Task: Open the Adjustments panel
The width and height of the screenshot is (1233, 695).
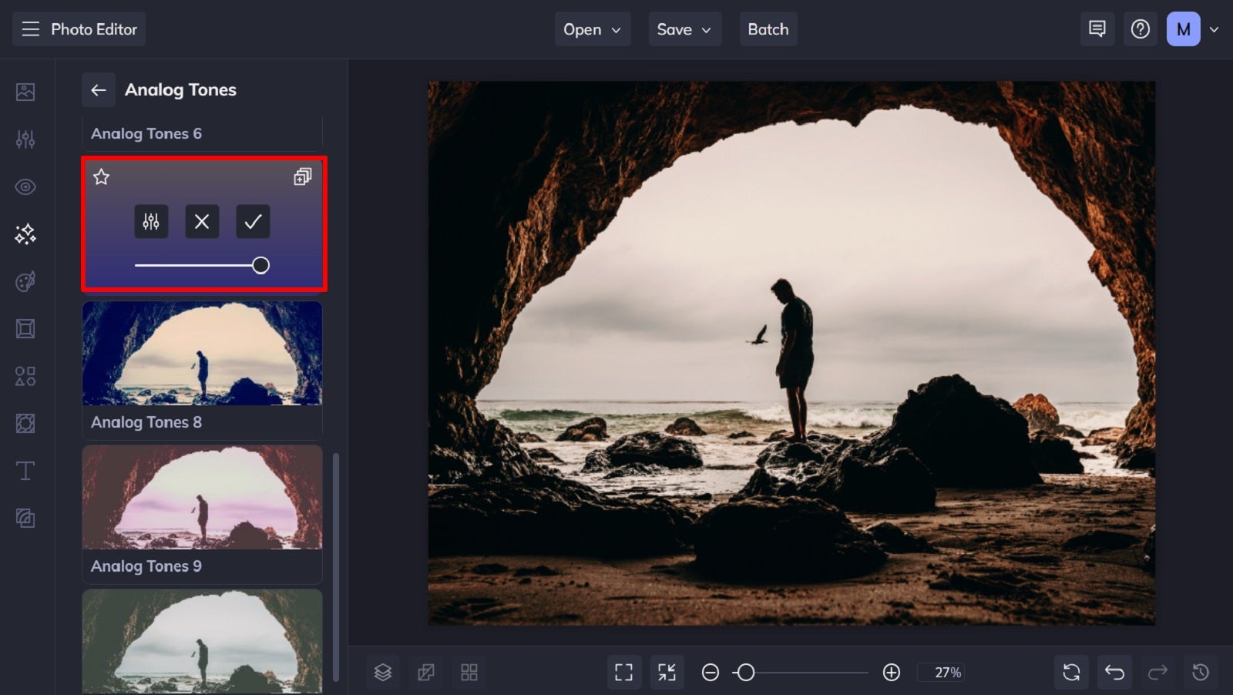Action: coord(25,139)
